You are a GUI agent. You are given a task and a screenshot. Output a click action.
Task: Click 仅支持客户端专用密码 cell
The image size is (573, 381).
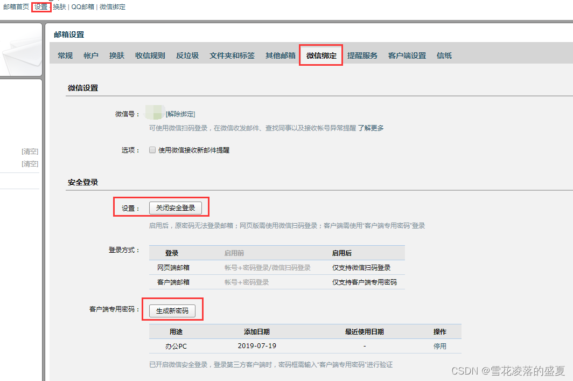tap(365, 282)
